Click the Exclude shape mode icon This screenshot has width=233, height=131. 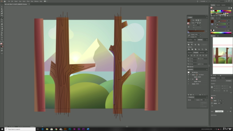pos(199,44)
